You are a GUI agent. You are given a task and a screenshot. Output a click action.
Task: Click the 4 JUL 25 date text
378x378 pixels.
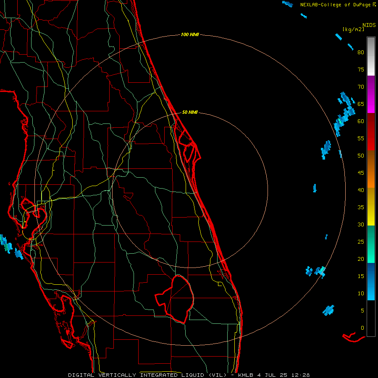273,375
